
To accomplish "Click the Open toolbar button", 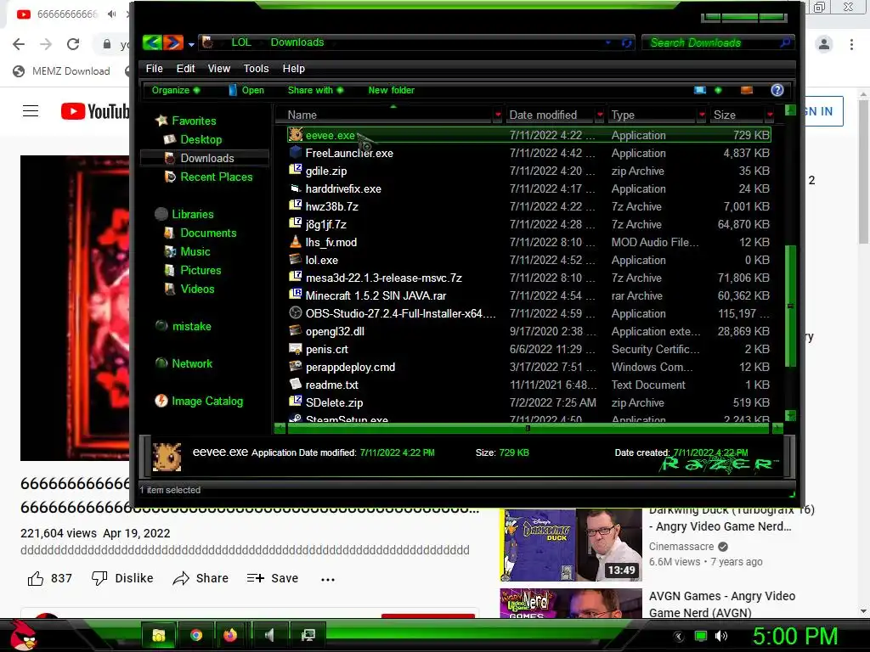I will tap(246, 90).
